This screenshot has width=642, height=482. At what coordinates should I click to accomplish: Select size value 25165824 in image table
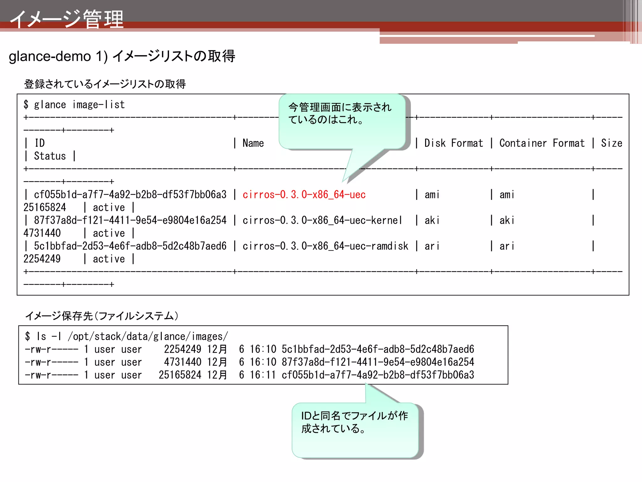[x=45, y=207]
